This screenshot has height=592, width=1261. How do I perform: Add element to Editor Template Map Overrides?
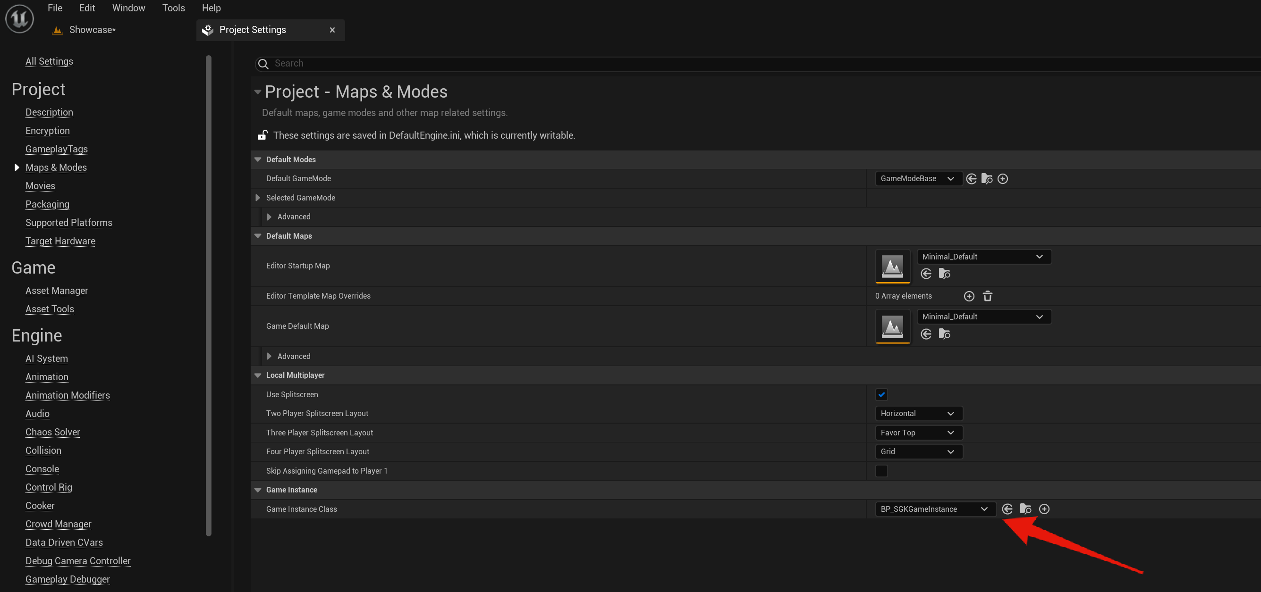(969, 296)
